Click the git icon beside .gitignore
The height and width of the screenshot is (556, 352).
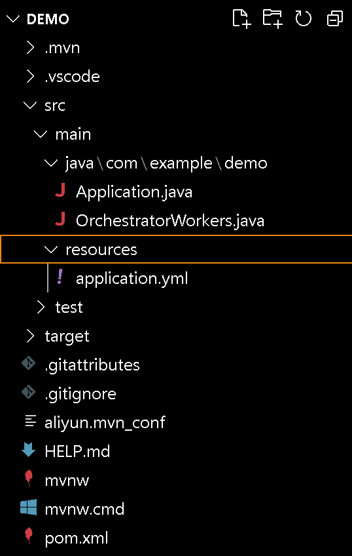28,393
